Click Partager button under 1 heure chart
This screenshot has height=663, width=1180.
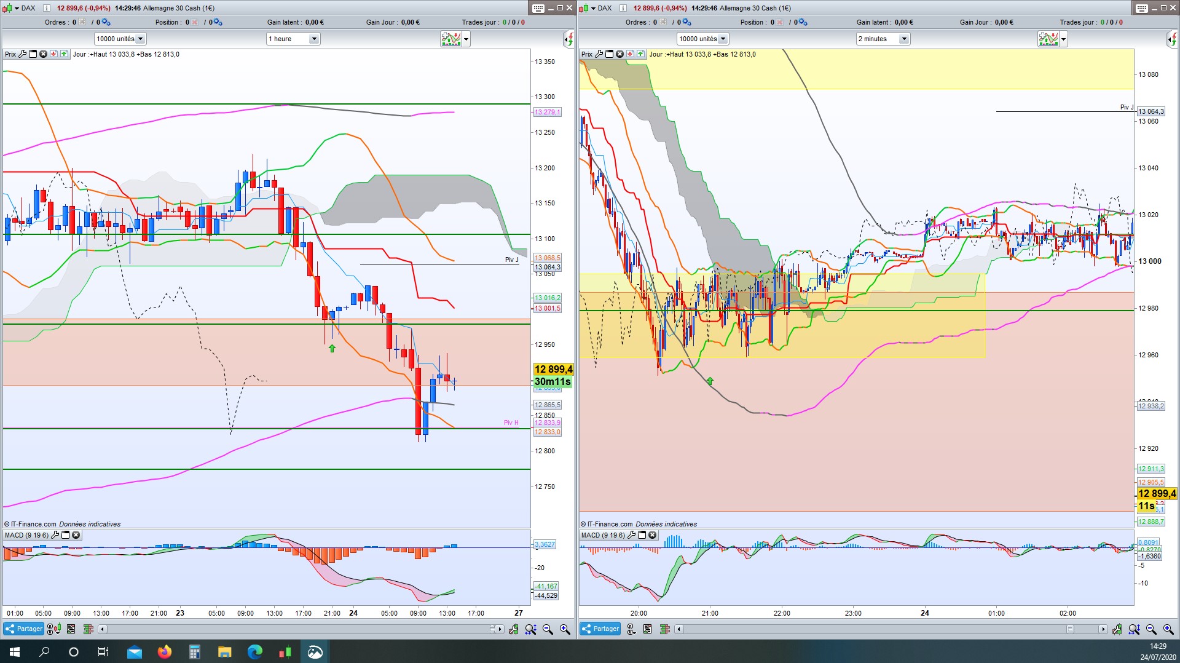(x=23, y=629)
